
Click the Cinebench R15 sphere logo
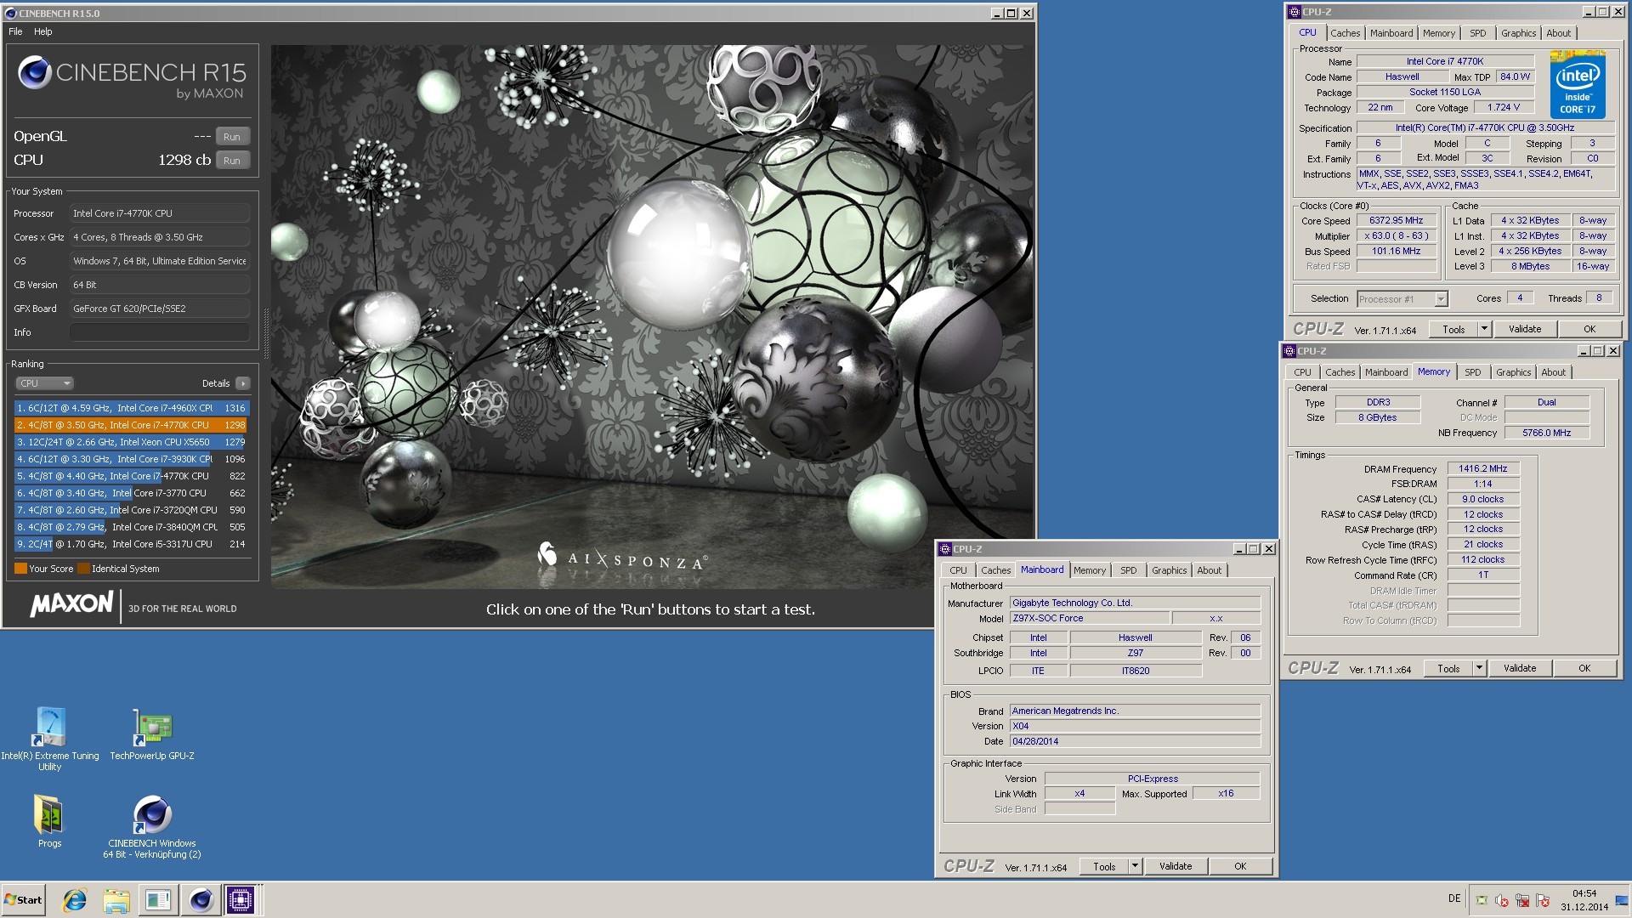click(x=35, y=72)
